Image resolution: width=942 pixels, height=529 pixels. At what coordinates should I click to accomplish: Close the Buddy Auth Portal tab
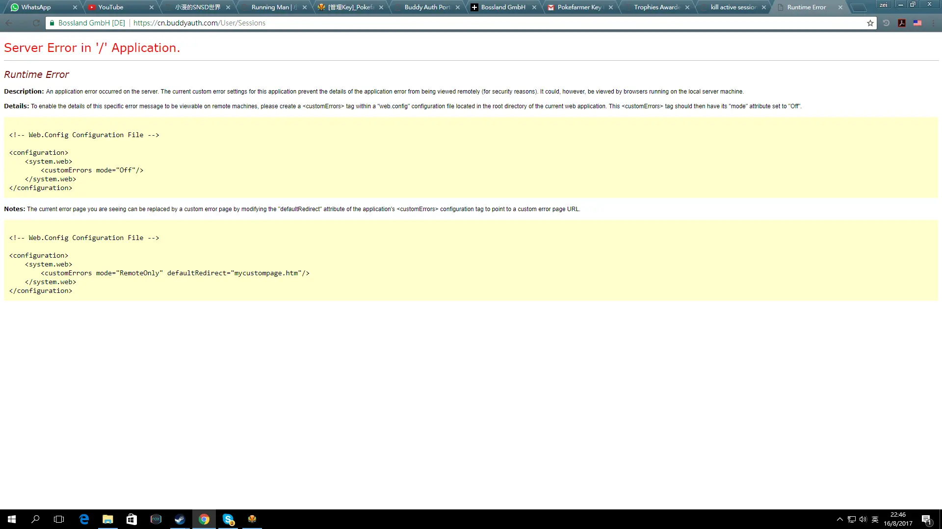coord(458,7)
